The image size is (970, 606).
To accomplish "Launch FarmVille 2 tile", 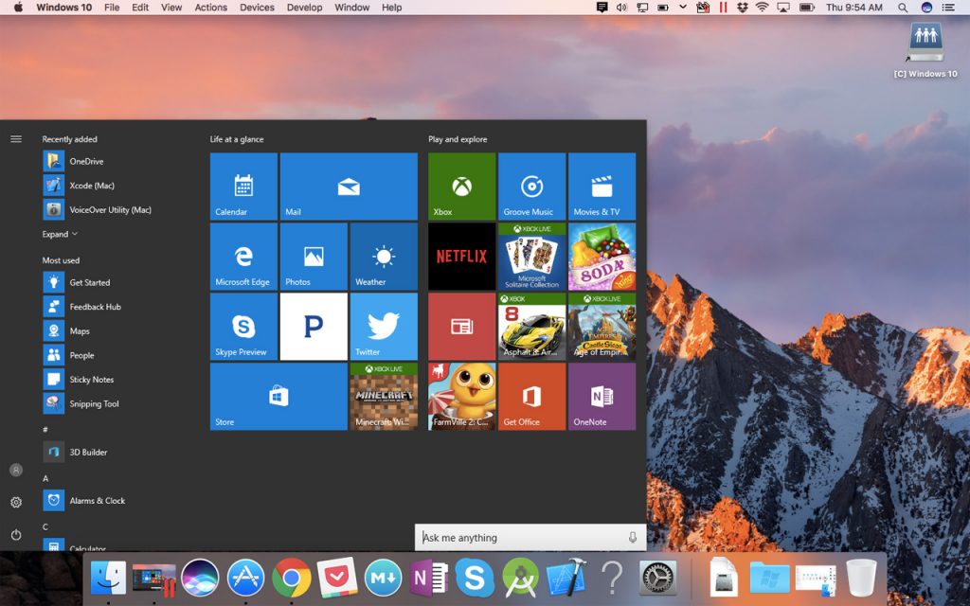I will 462,397.
